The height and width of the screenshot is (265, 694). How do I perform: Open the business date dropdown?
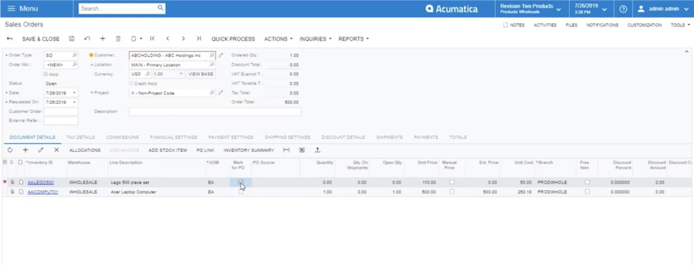[x=591, y=9]
